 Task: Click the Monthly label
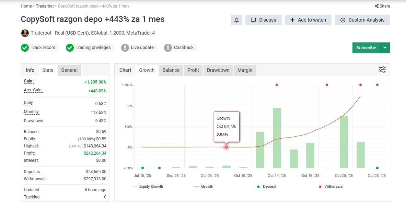[x=32, y=112]
